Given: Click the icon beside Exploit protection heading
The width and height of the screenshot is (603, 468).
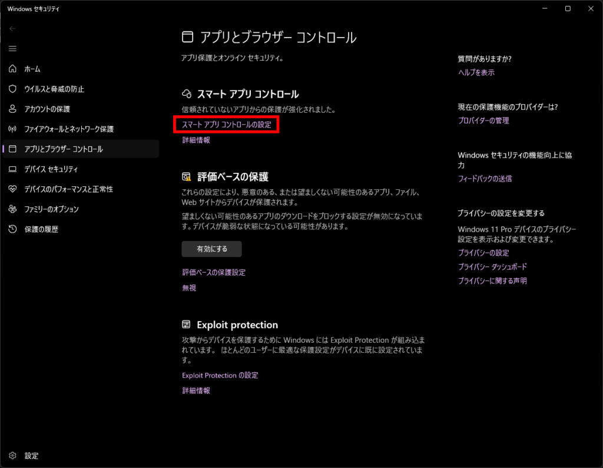Looking at the screenshot, I should click(186, 325).
